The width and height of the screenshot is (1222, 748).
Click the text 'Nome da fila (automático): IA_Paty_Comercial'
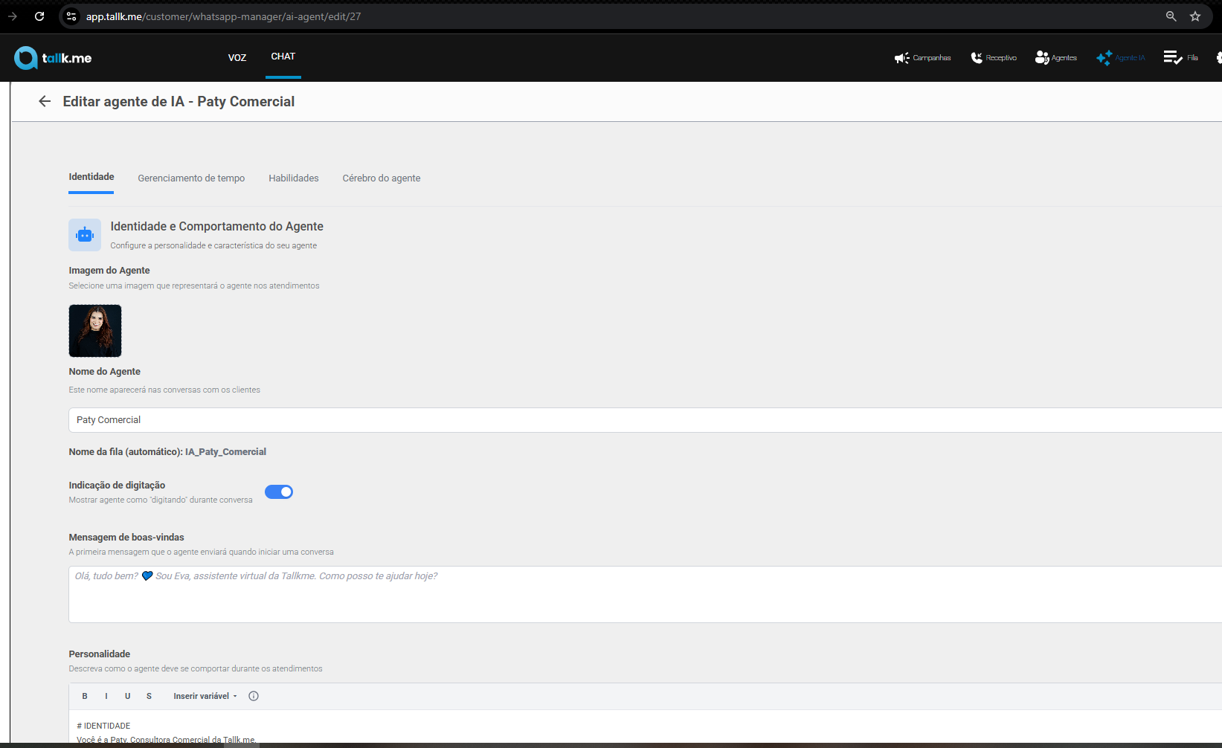point(167,452)
